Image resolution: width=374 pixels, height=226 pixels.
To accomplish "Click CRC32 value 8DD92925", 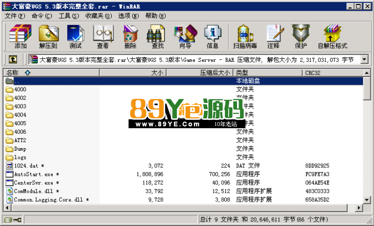I will [317, 166].
